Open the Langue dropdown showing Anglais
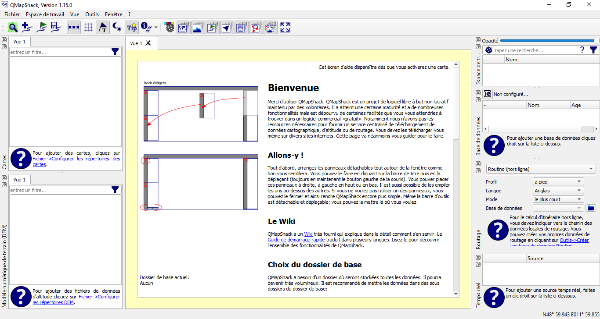 point(558,190)
